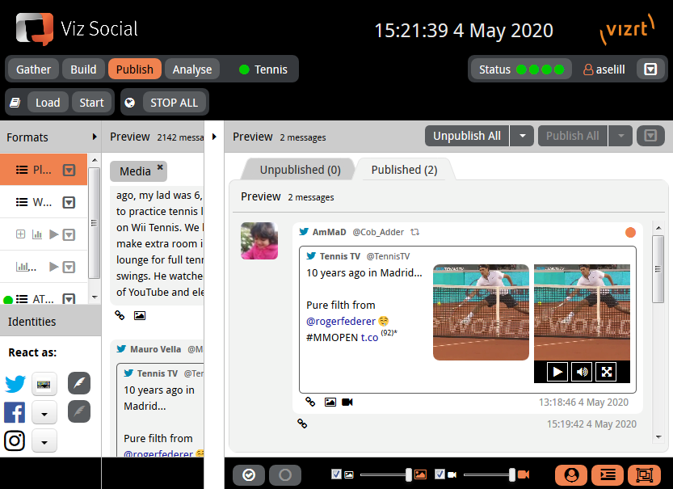Click the empty circle button in the bottom bar
This screenshot has width=673, height=489.
point(285,474)
